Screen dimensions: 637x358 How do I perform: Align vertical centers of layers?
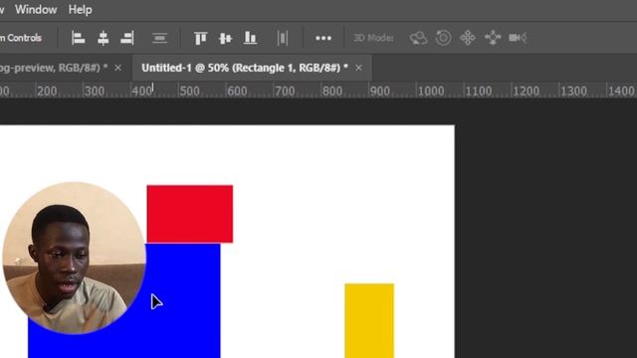pos(226,38)
